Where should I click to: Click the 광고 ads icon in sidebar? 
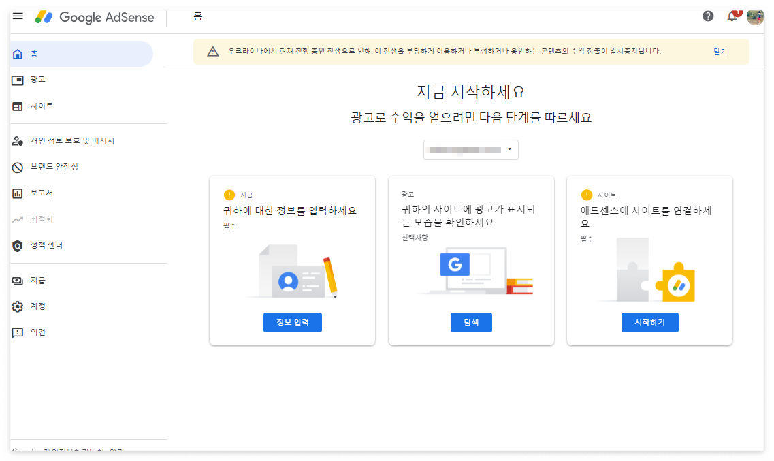[x=18, y=80]
